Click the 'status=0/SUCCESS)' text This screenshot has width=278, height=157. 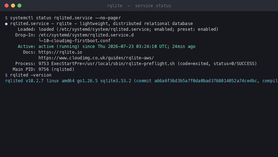[x=235, y=63]
